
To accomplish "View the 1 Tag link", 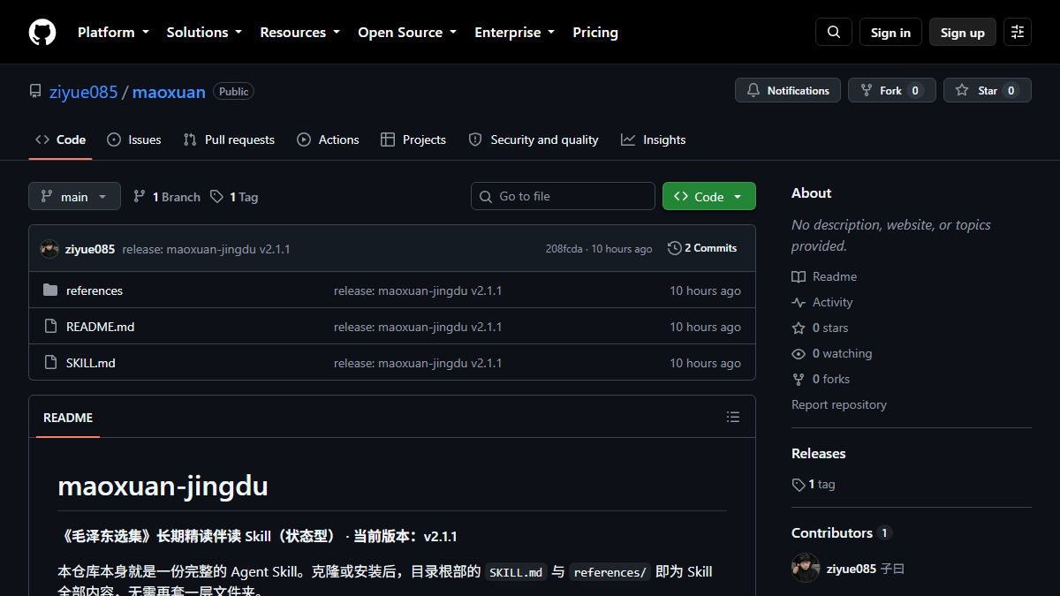I will (x=234, y=197).
